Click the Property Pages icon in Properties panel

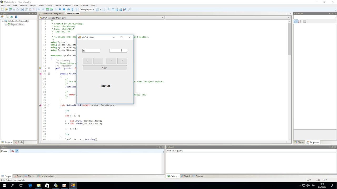point(305,21)
